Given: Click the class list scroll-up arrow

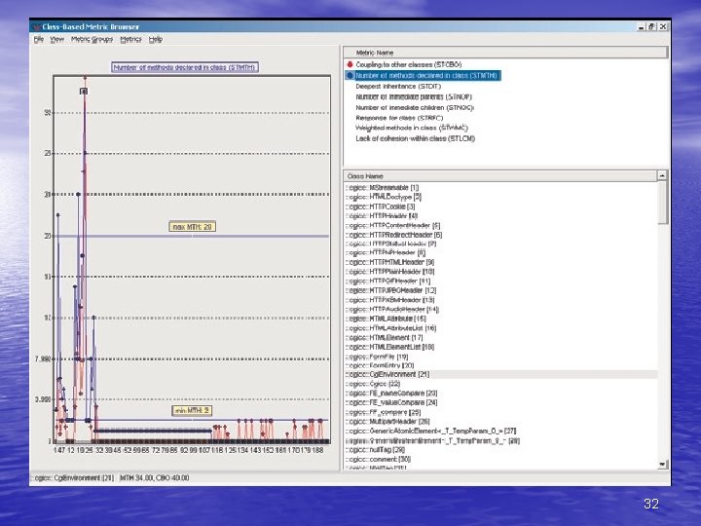Looking at the screenshot, I should (663, 175).
